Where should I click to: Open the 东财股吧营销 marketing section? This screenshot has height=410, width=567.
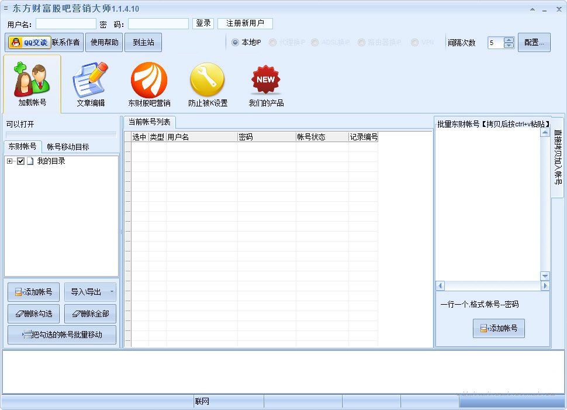tap(149, 84)
